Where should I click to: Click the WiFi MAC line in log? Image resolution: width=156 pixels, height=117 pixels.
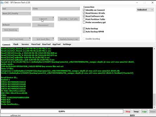[x=14, y=93]
